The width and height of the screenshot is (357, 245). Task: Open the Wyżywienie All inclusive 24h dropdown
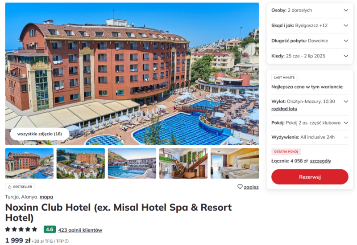click(x=310, y=137)
